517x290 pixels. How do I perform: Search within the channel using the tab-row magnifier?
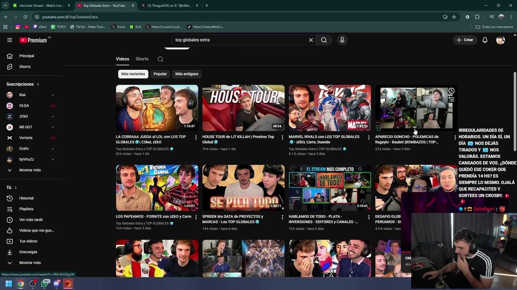coord(160,59)
